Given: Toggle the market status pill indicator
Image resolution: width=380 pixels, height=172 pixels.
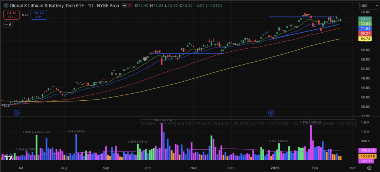Looking at the screenshot, I should (x=124, y=6).
